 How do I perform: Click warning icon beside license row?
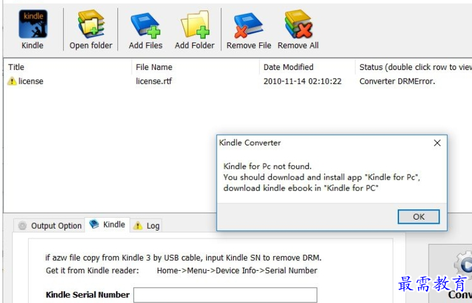(12, 81)
